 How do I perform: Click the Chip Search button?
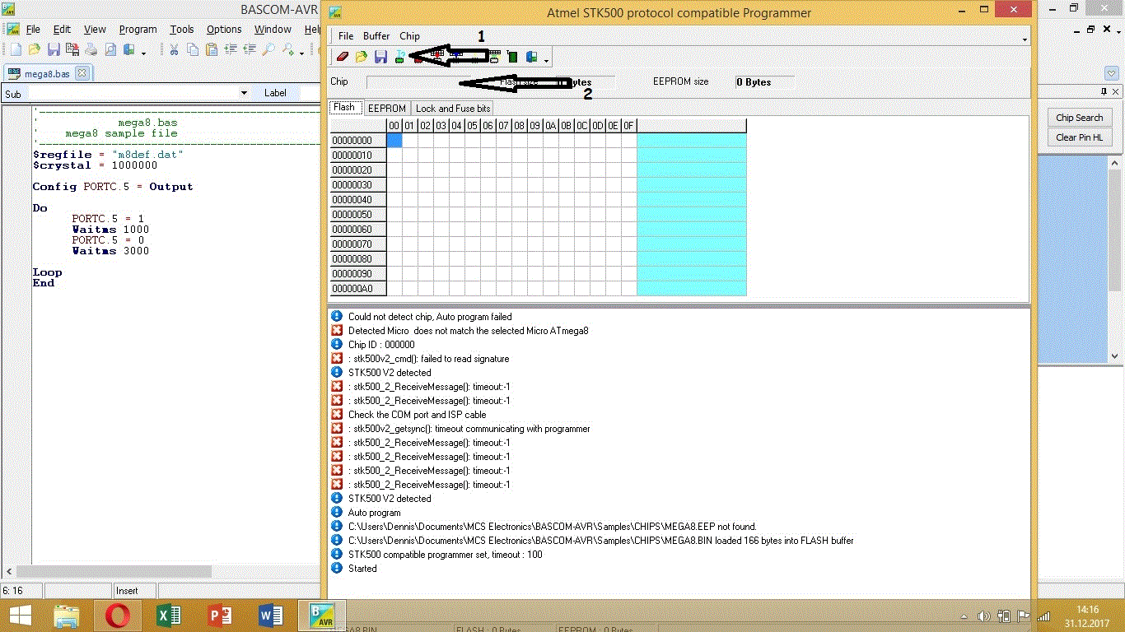tap(1079, 118)
